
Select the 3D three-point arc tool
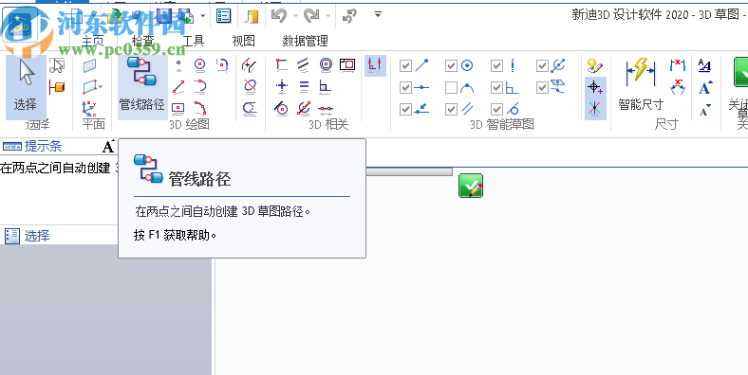pos(200,109)
